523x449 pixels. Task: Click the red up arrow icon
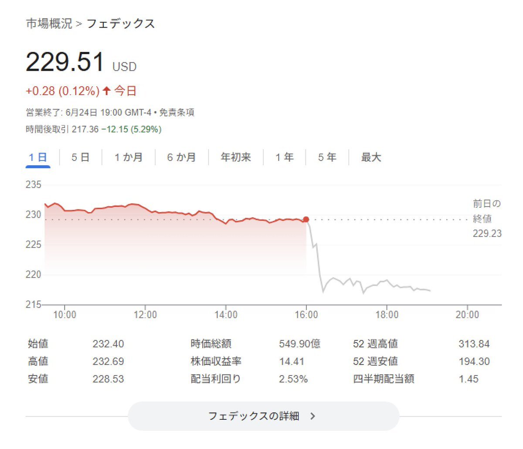tap(107, 91)
